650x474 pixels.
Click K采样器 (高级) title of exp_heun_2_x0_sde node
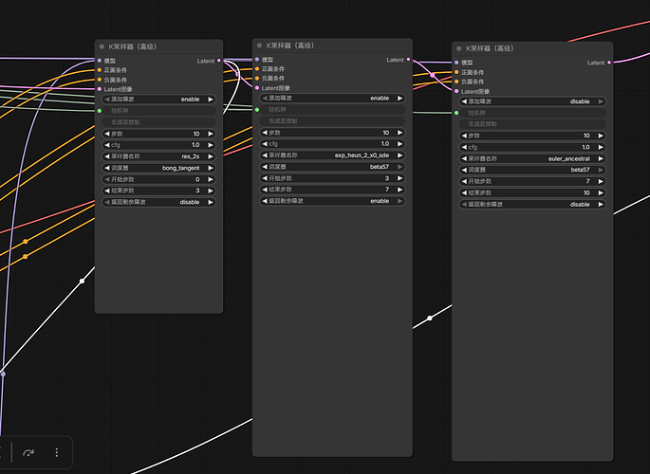(290, 46)
